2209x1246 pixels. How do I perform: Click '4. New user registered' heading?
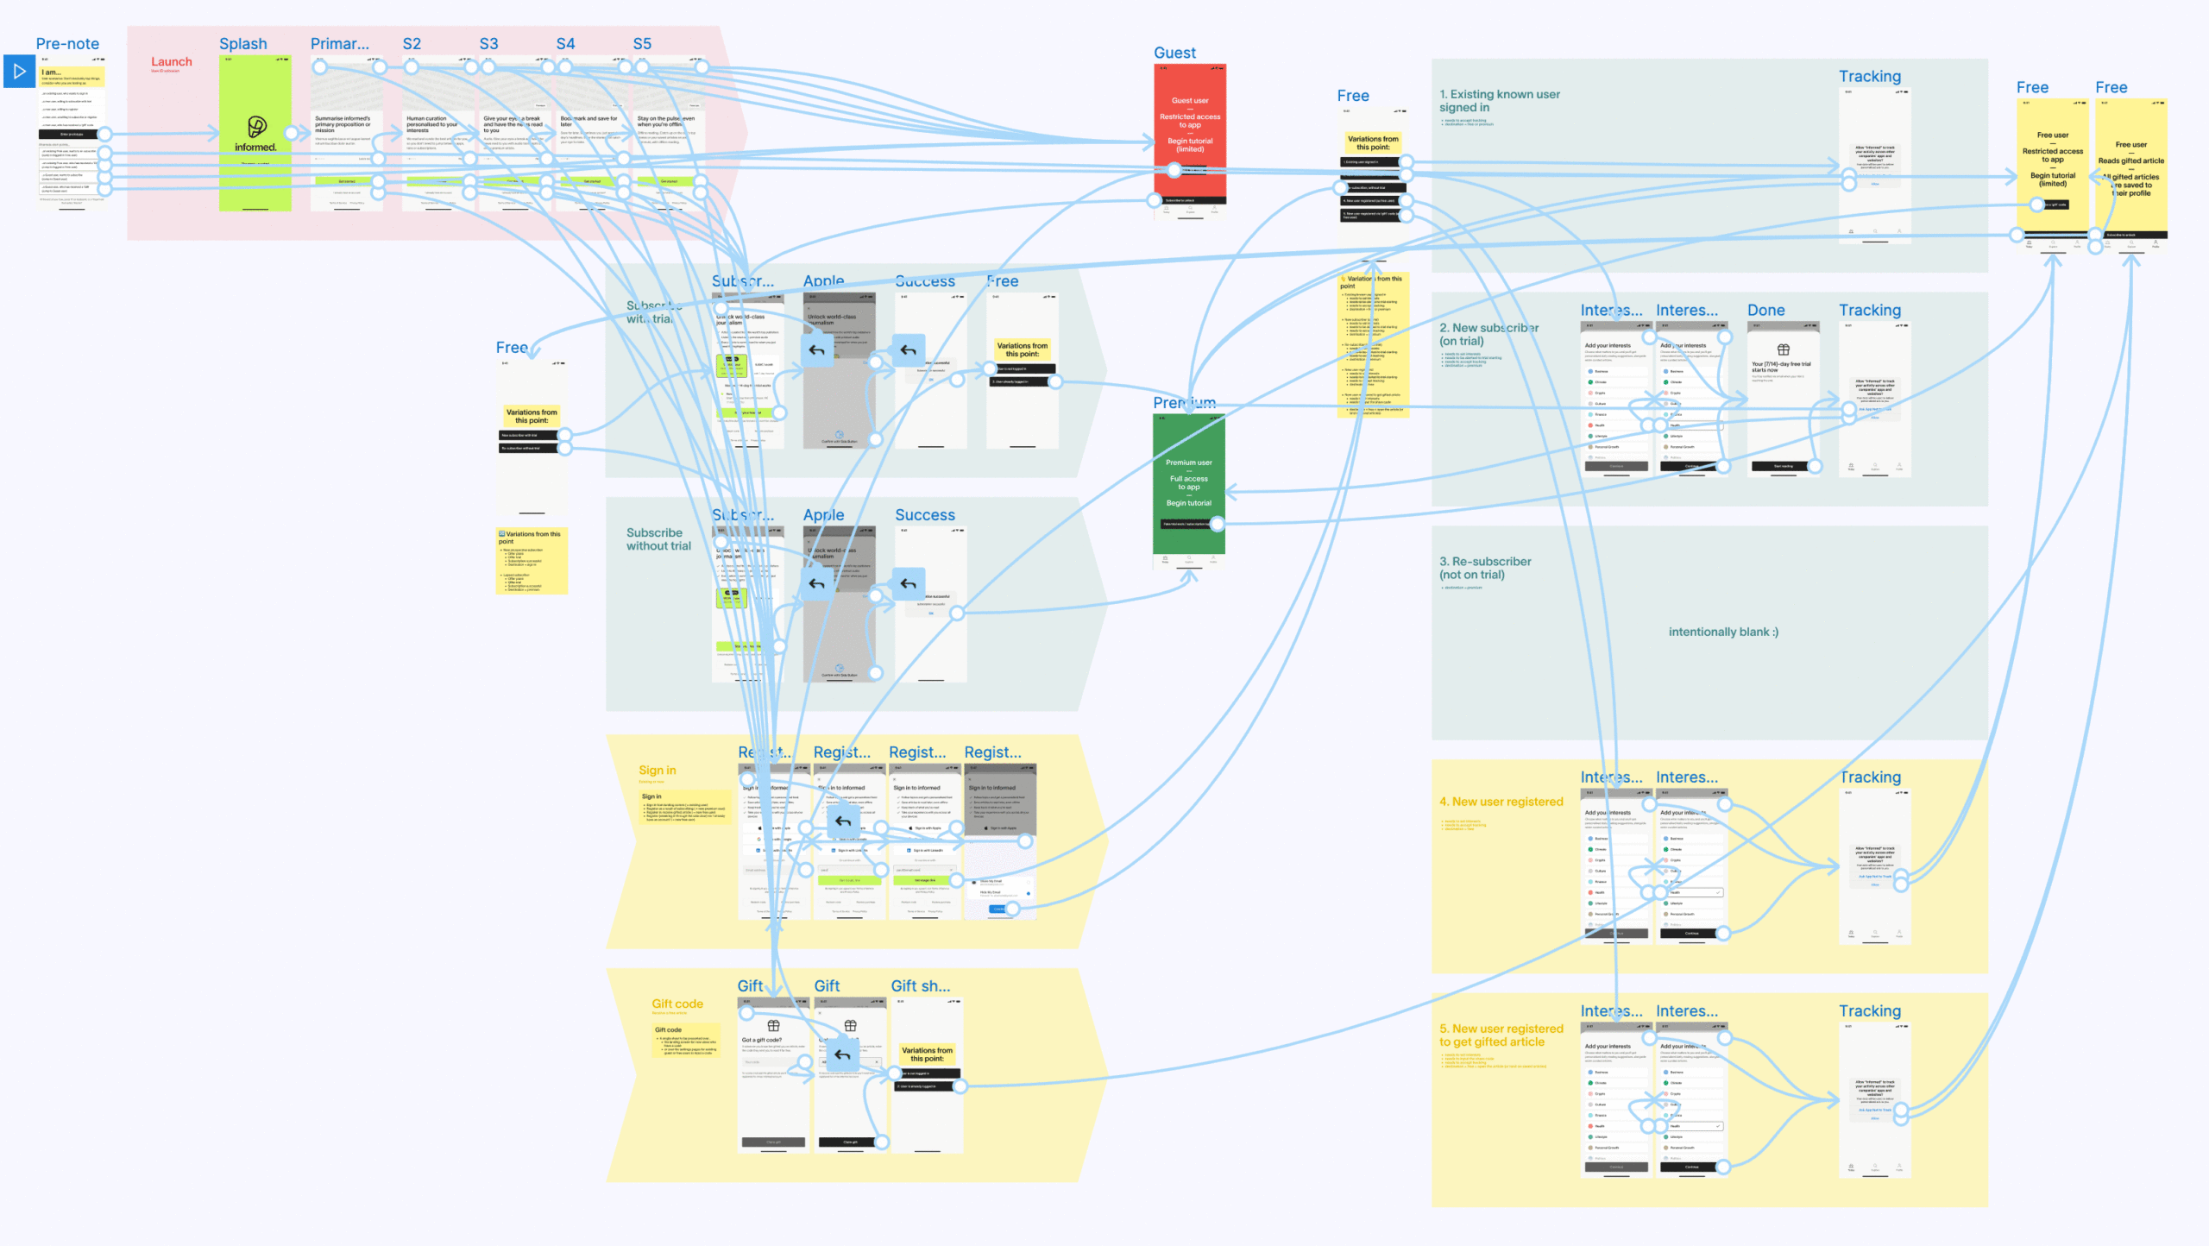click(x=1501, y=802)
